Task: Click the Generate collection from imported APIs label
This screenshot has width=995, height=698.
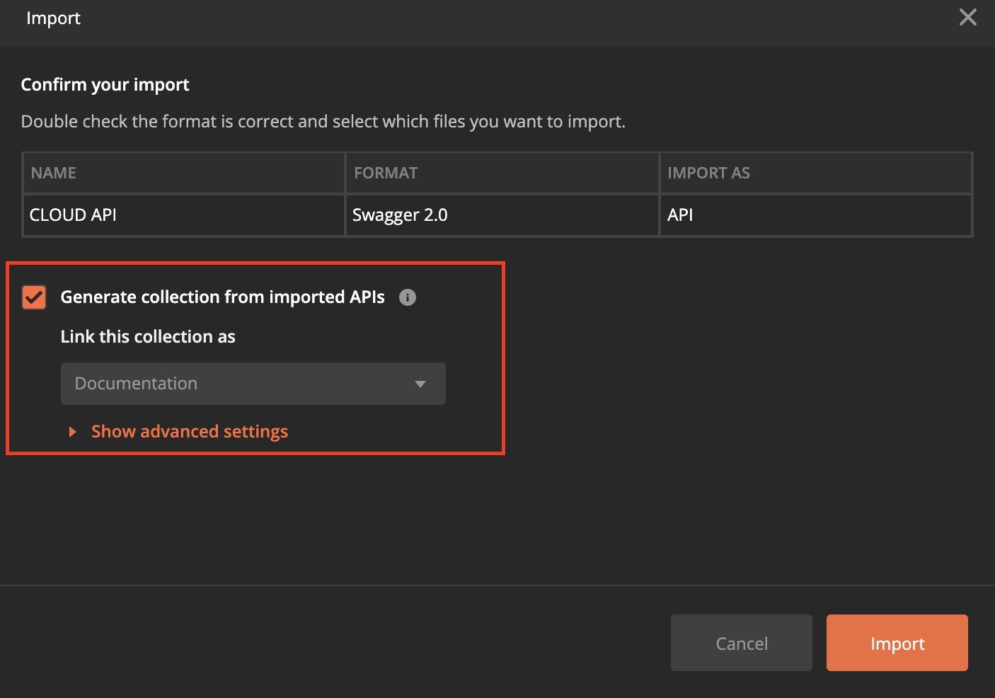Action: pyautogui.click(x=222, y=297)
